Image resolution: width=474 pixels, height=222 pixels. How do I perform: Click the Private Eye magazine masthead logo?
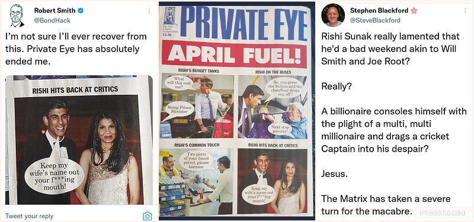[244, 23]
